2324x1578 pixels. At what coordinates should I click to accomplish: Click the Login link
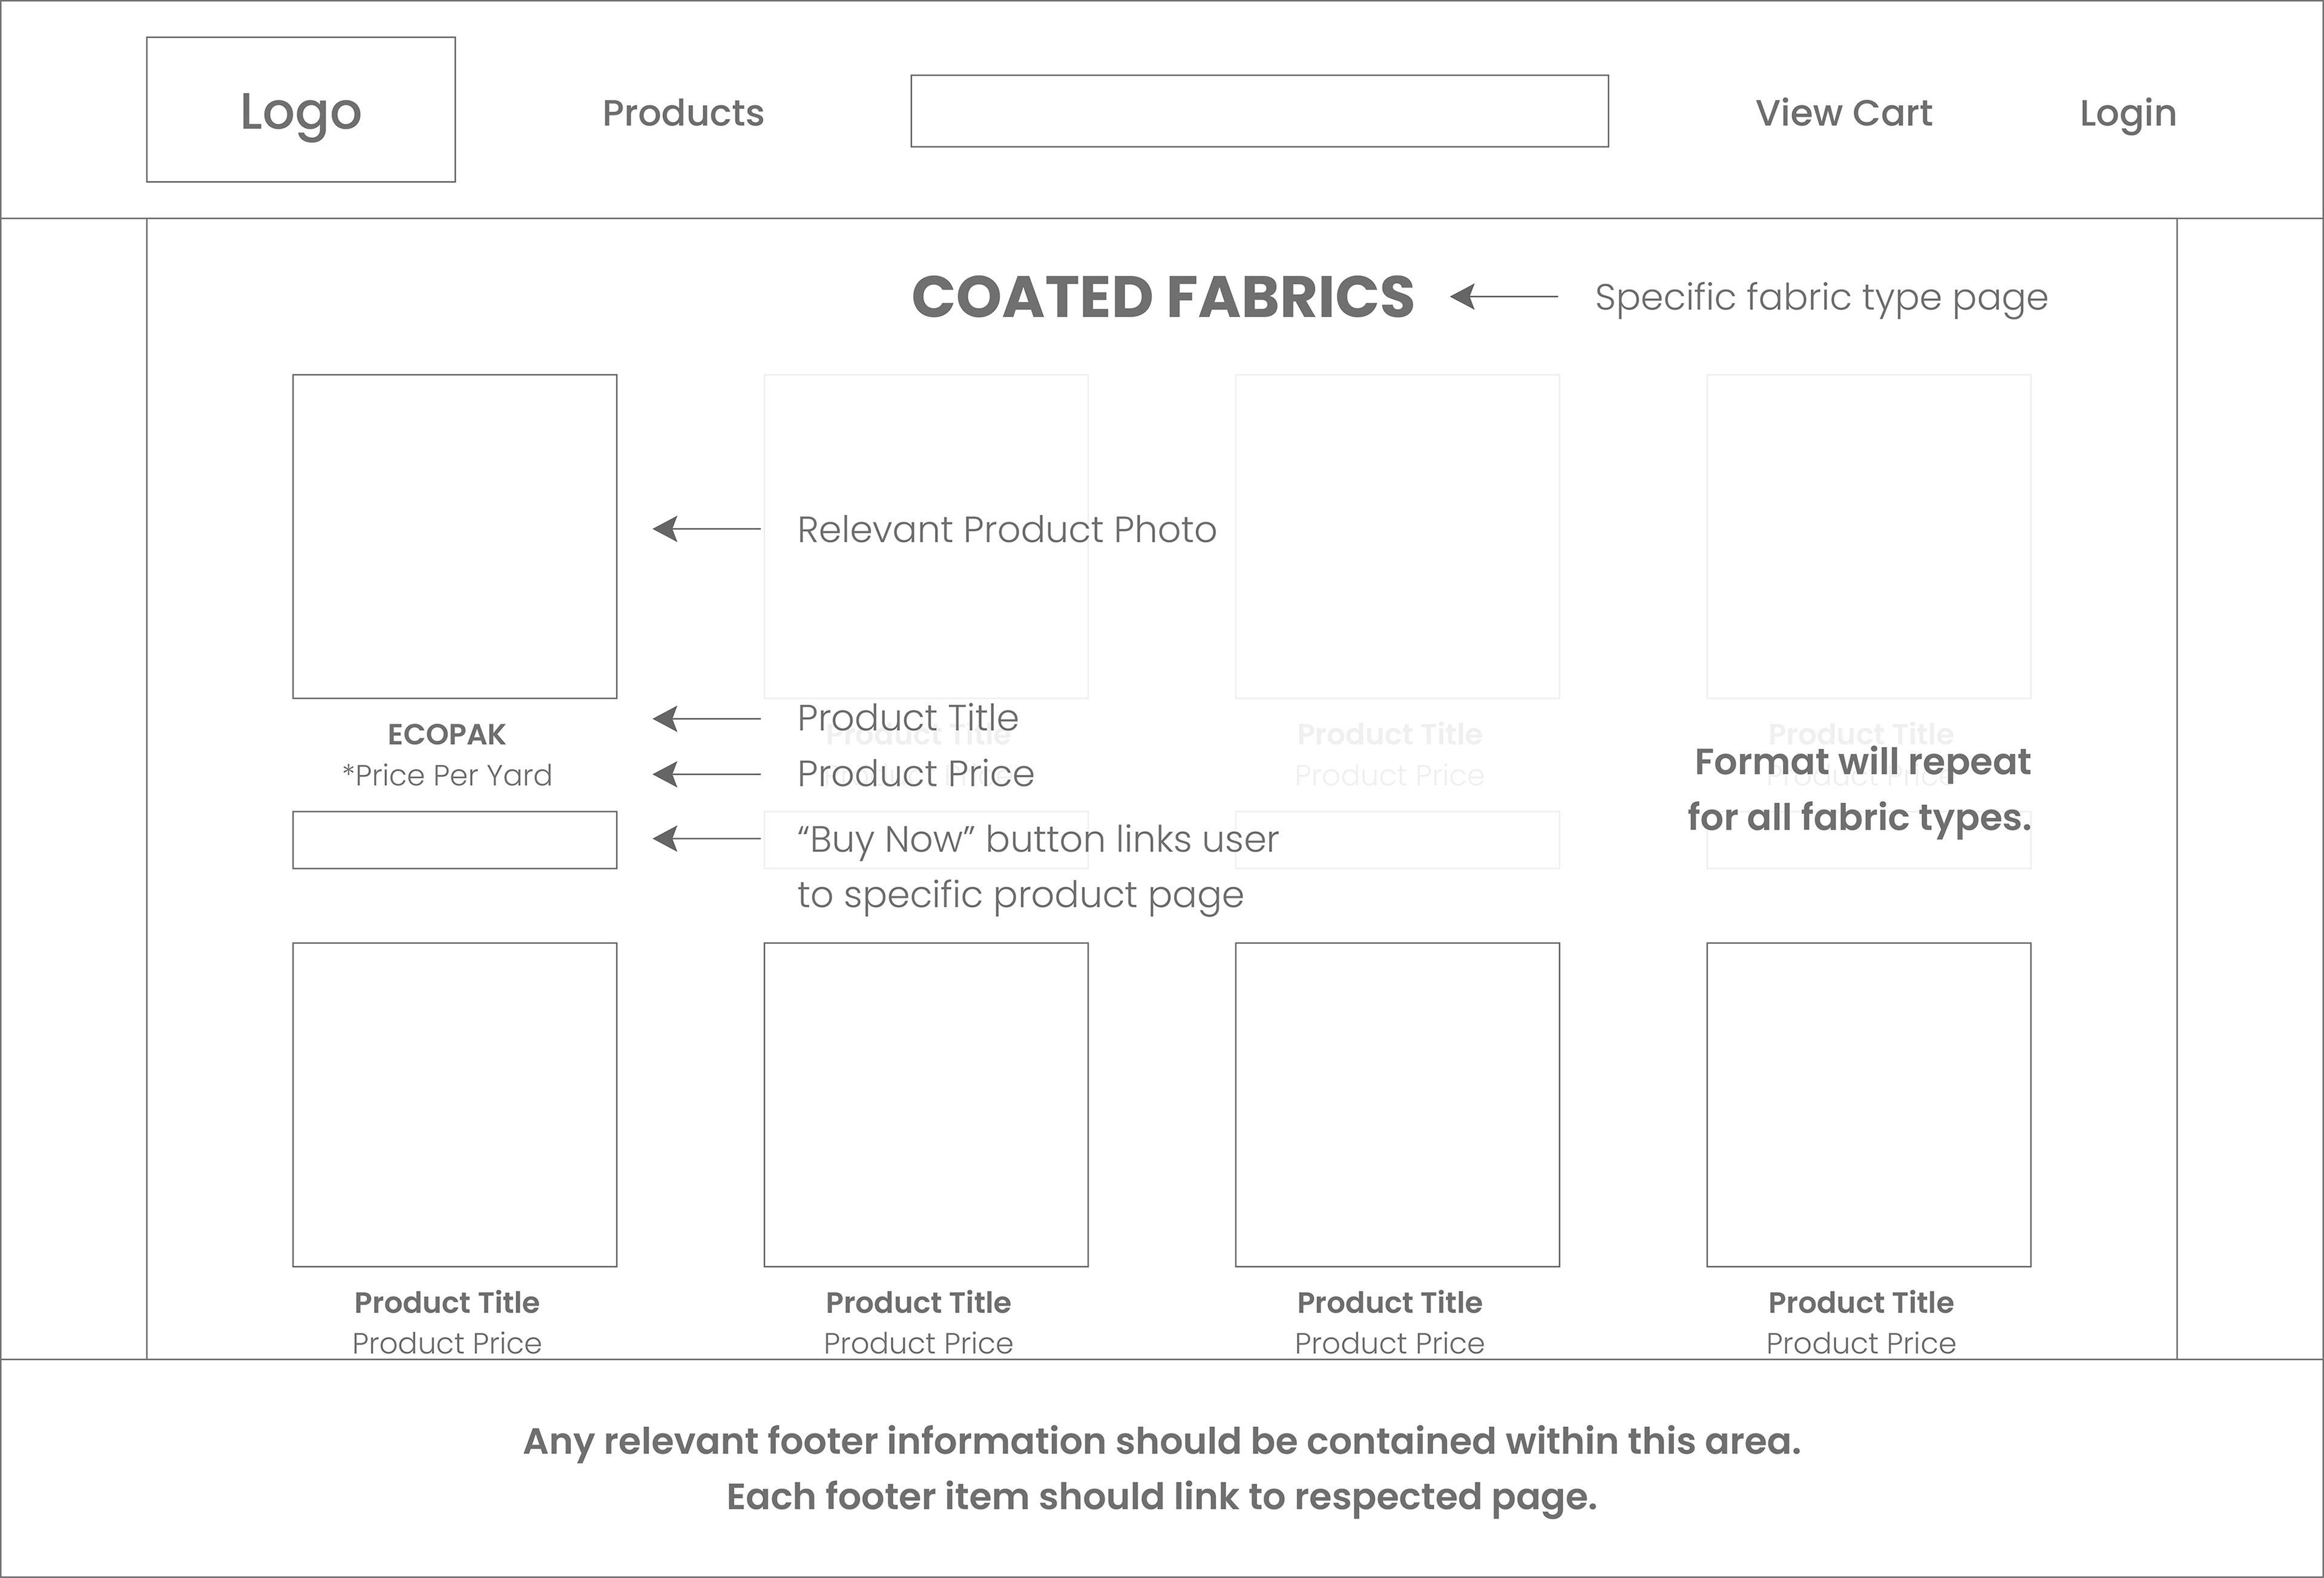coord(2127,113)
